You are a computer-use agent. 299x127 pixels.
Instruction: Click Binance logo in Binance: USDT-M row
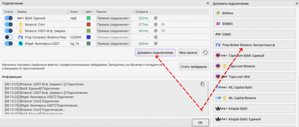(x=20, y=31)
